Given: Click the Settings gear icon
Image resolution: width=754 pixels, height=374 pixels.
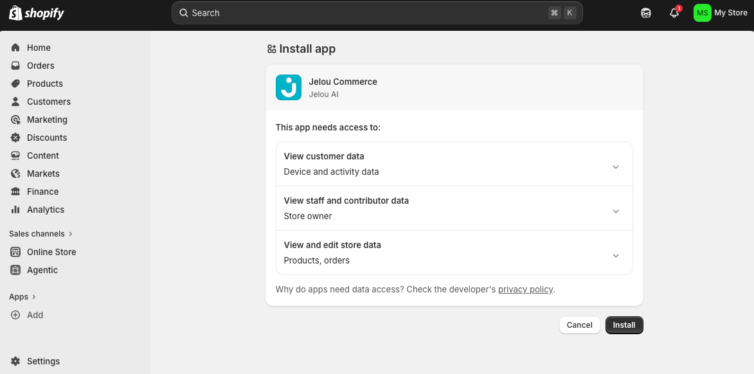Looking at the screenshot, I should click(x=15, y=361).
